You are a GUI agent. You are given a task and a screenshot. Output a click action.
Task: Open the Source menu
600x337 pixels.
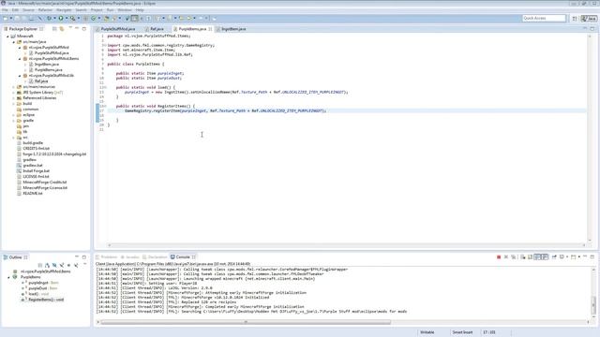click(x=28, y=10)
